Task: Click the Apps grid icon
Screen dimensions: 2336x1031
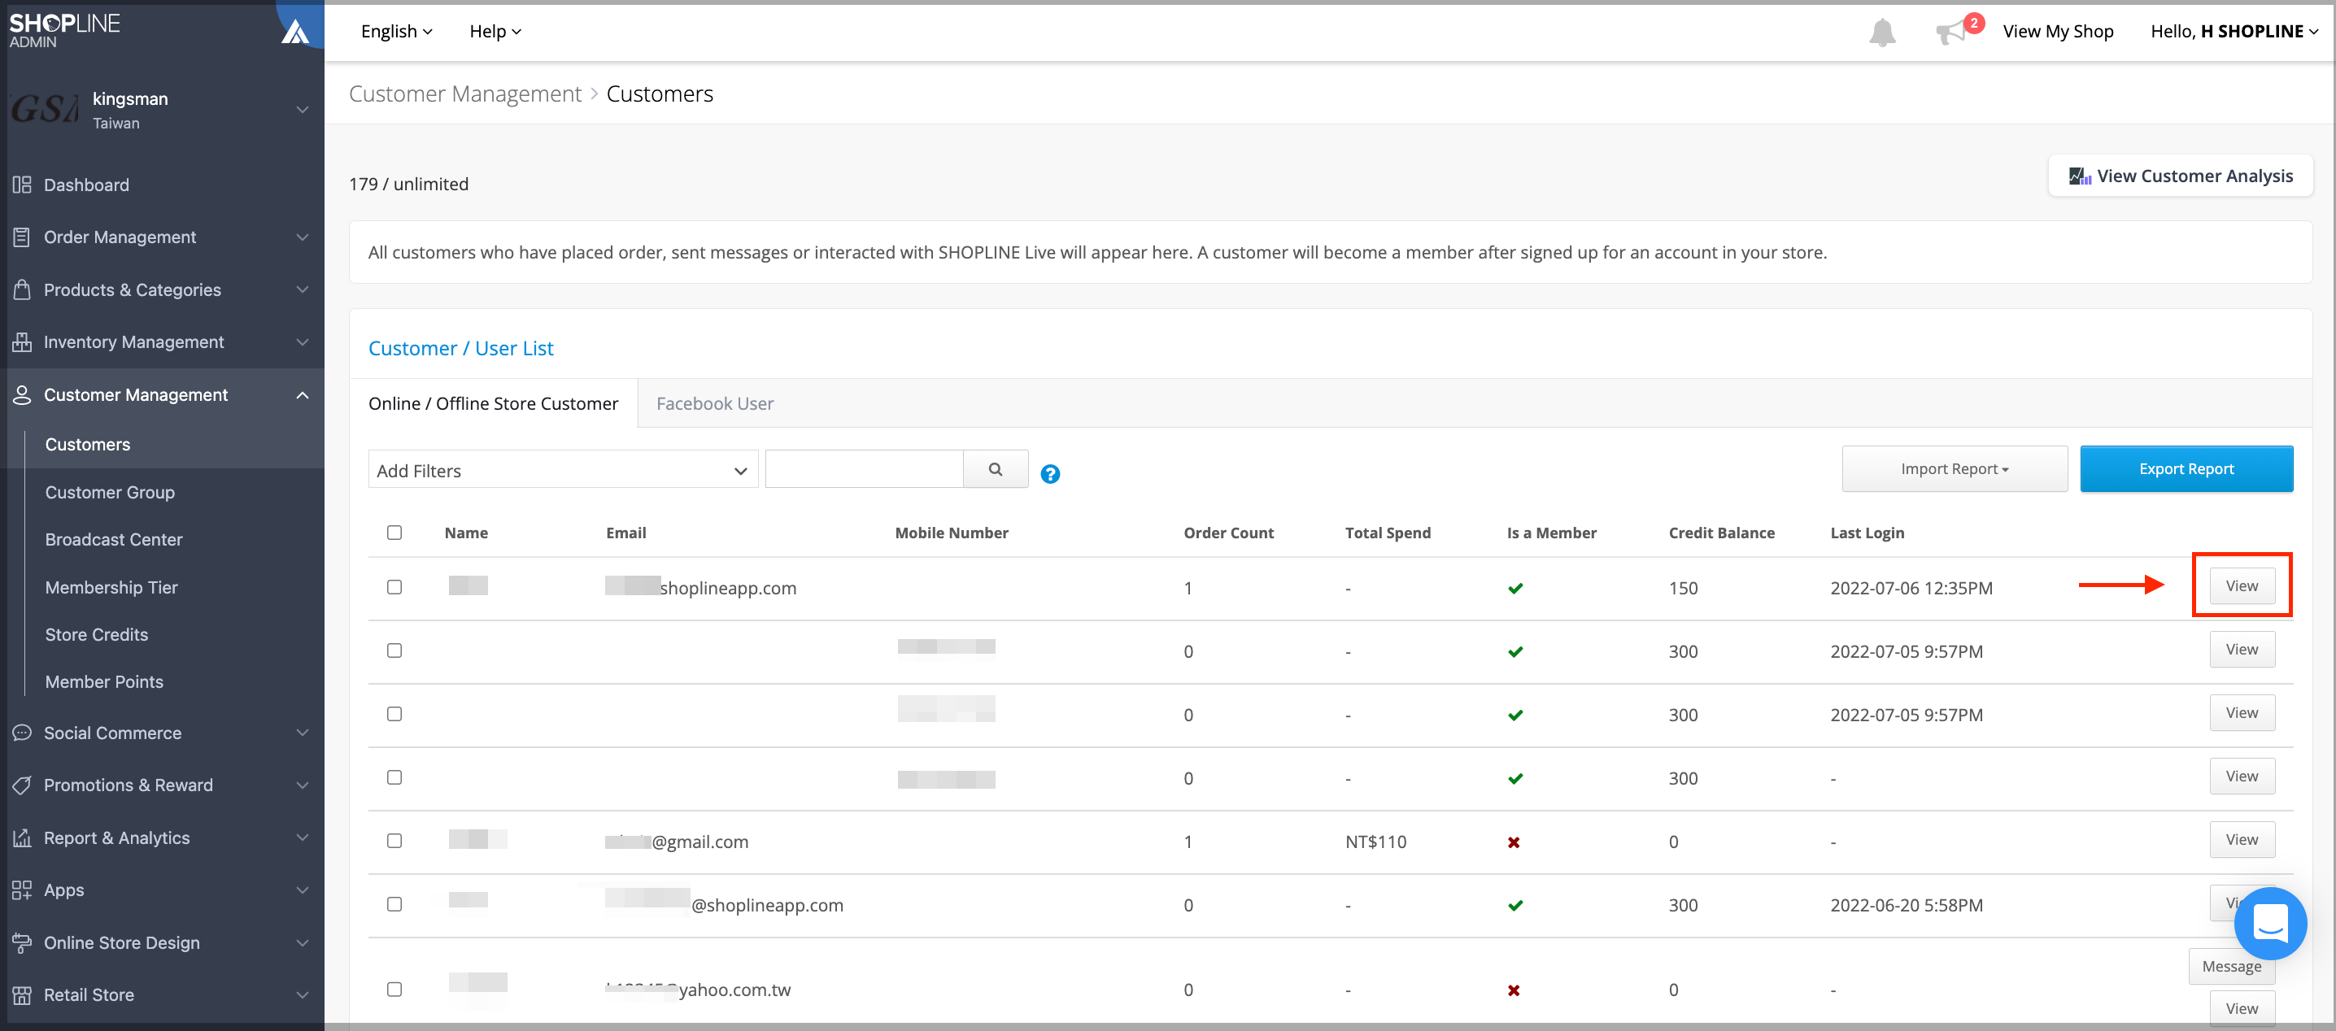Action: click(x=22, y=890)
